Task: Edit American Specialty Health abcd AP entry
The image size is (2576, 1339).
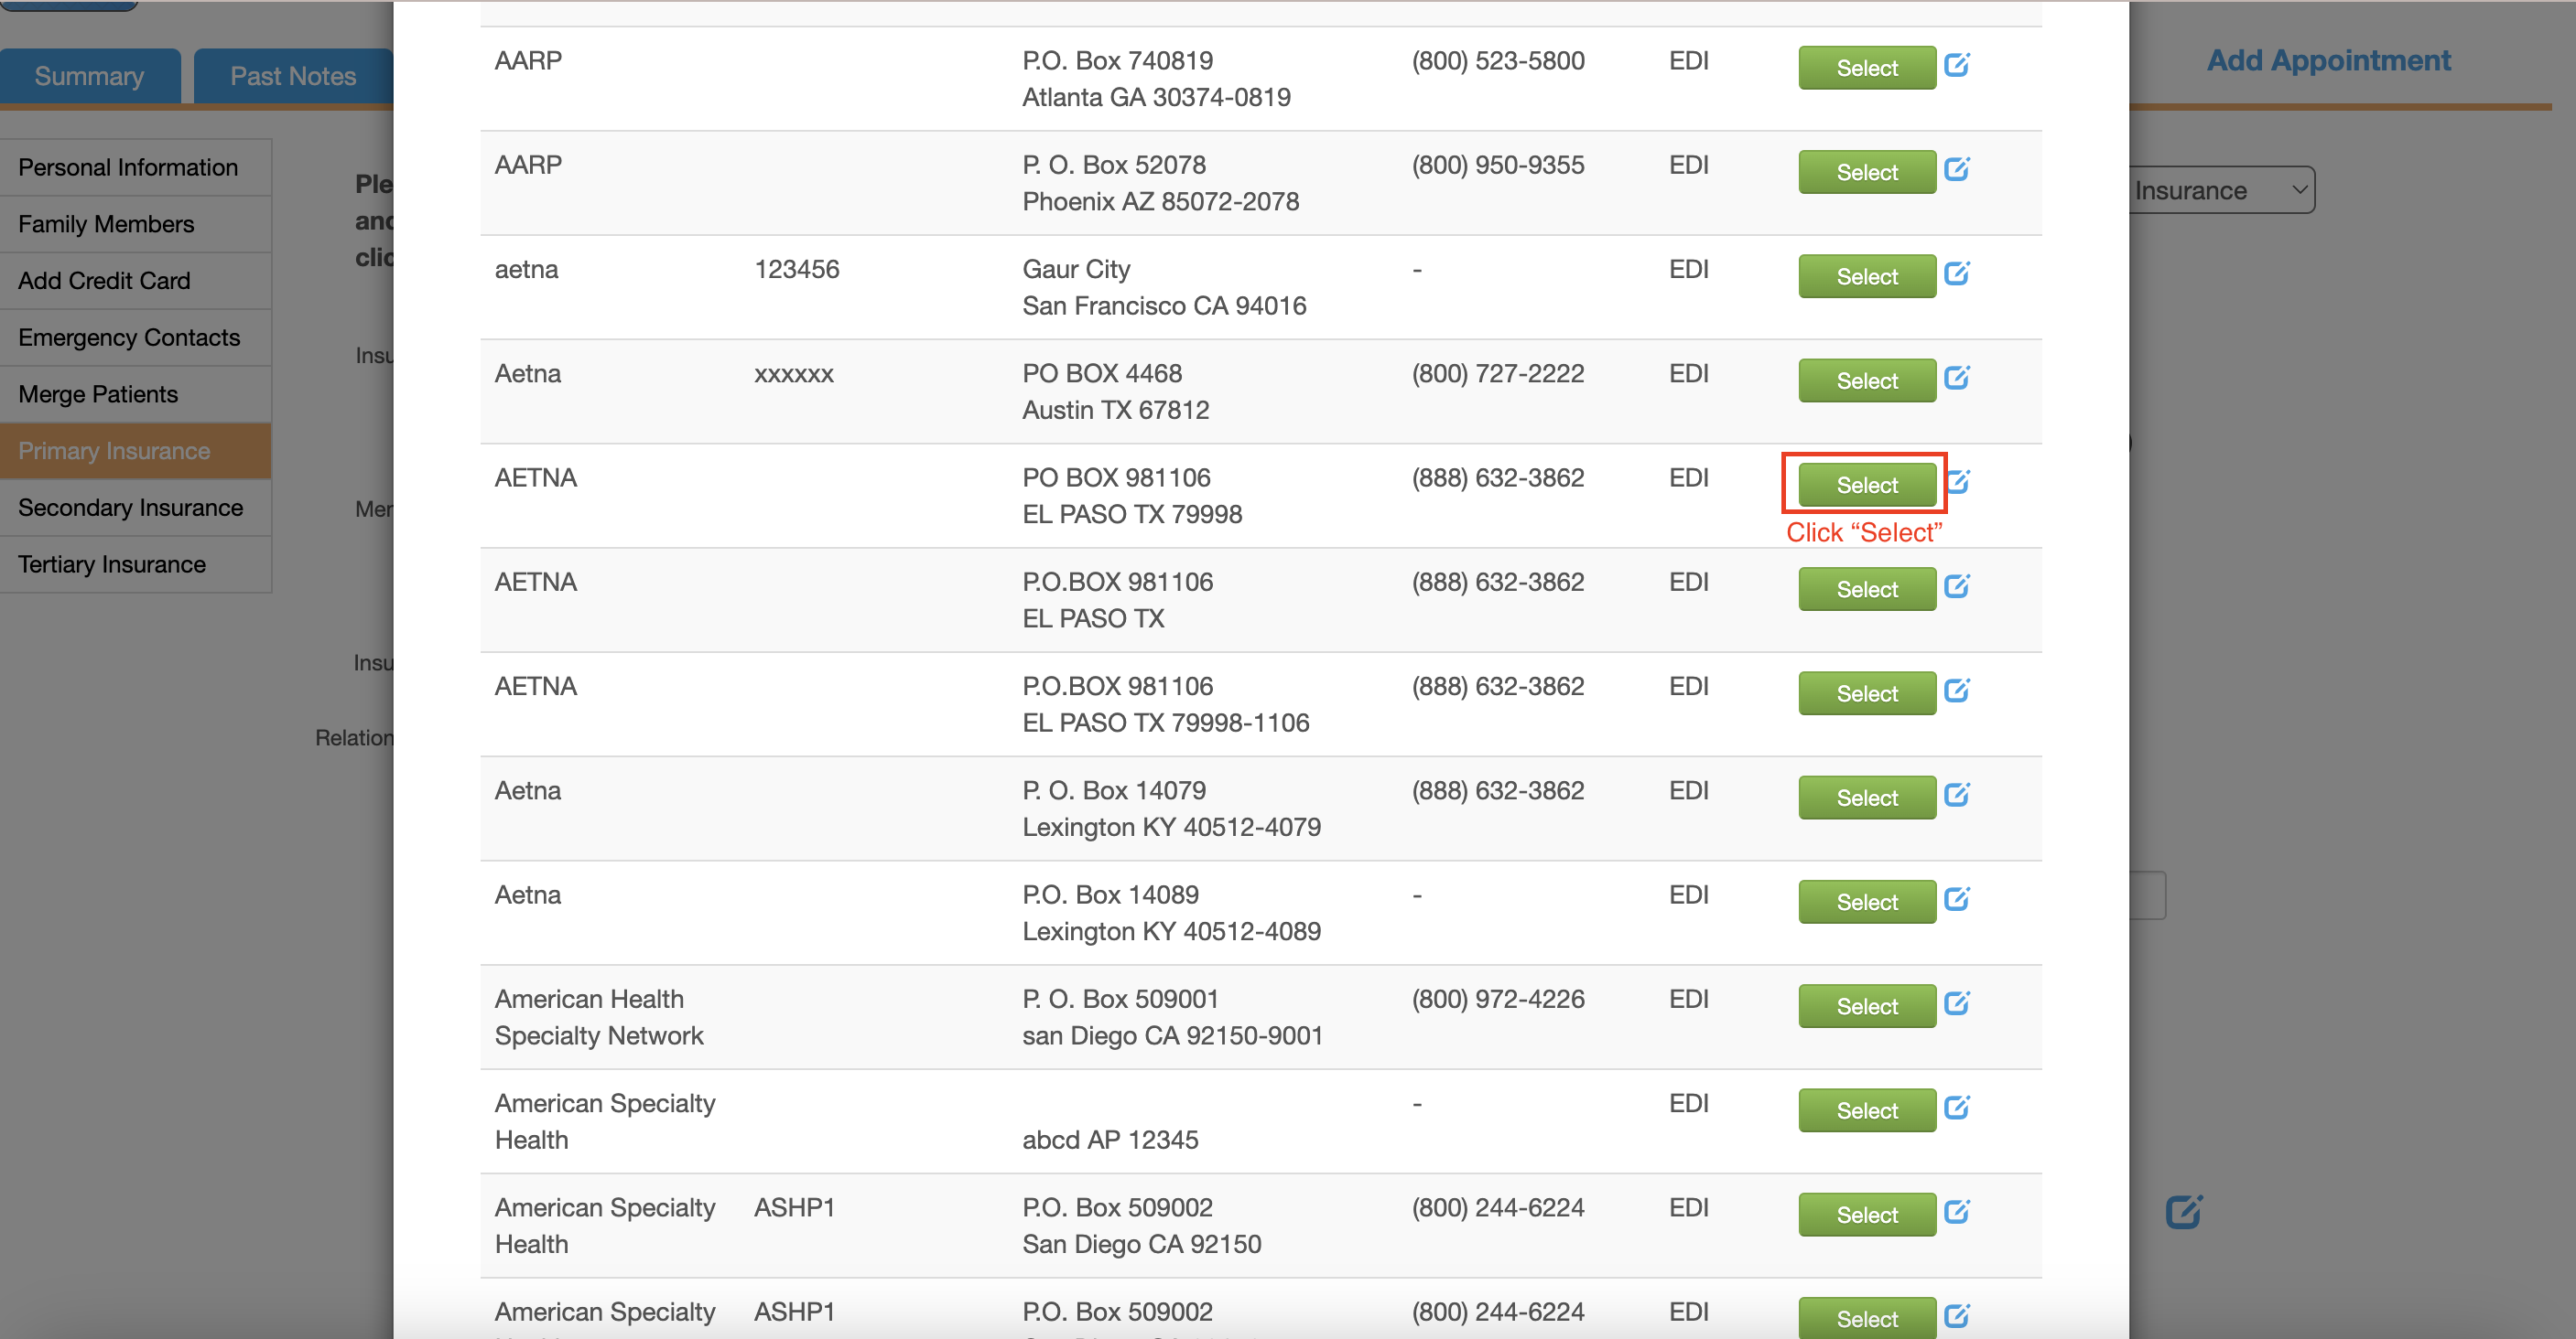Action: tap(1956, 1108)
